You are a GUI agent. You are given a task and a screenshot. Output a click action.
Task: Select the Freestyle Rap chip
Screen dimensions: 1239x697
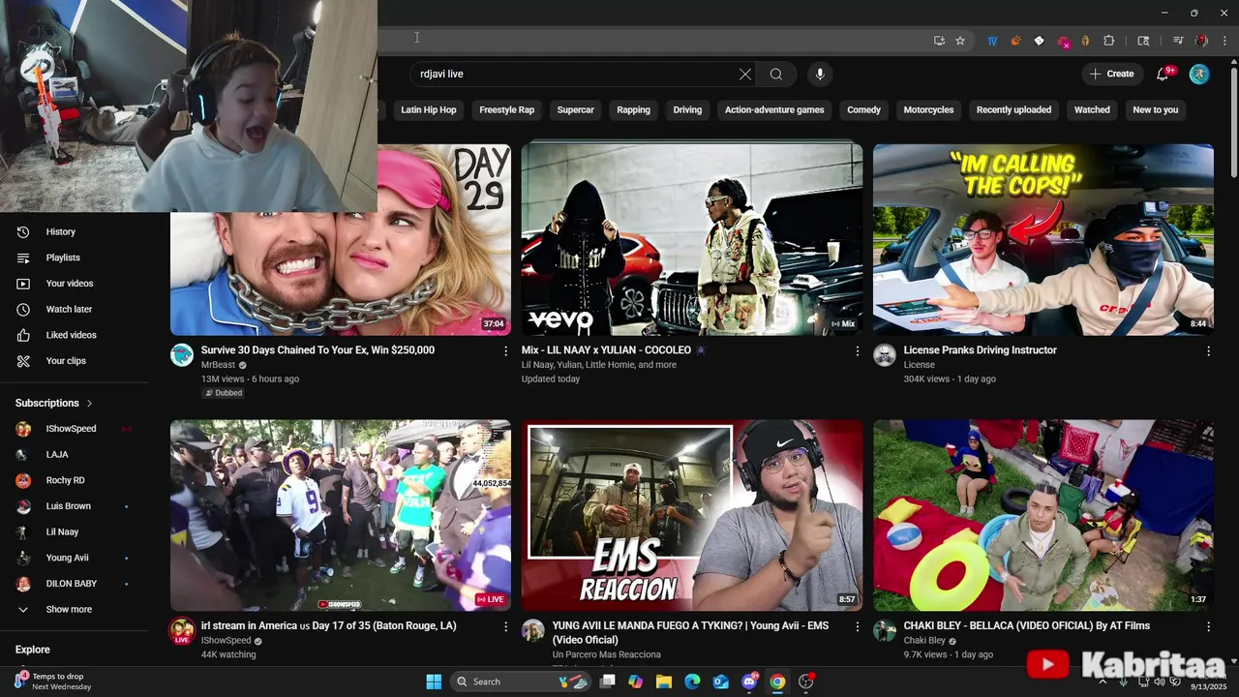pyautogui.click(x=506, y=109)
